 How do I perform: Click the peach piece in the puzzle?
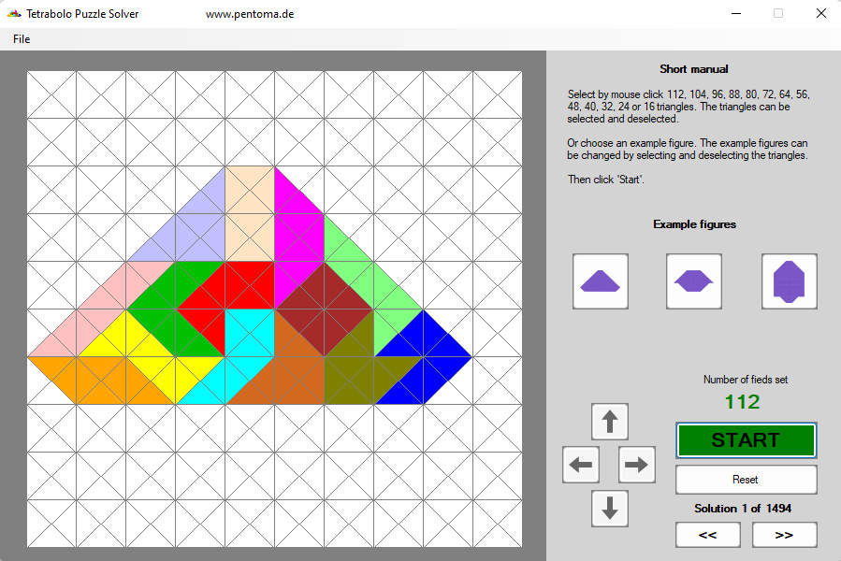pos(250,214)
